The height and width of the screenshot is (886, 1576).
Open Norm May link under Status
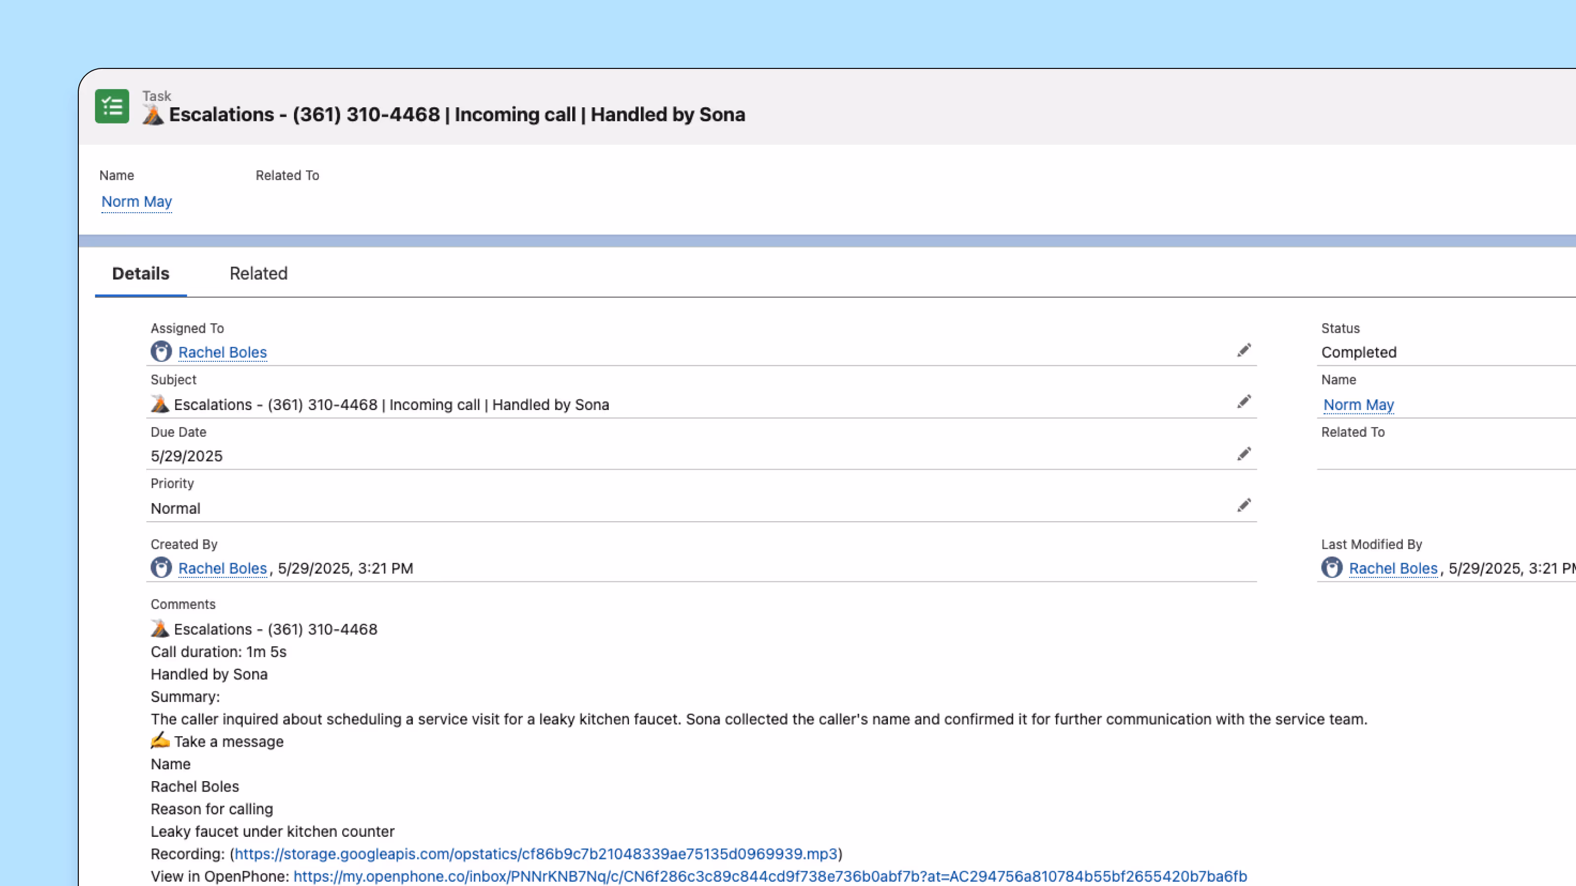(x=1358, y=405)
